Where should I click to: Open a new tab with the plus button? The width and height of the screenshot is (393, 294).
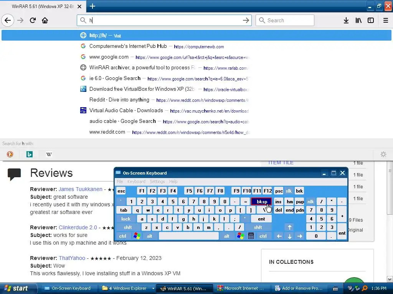coord(92,6)
